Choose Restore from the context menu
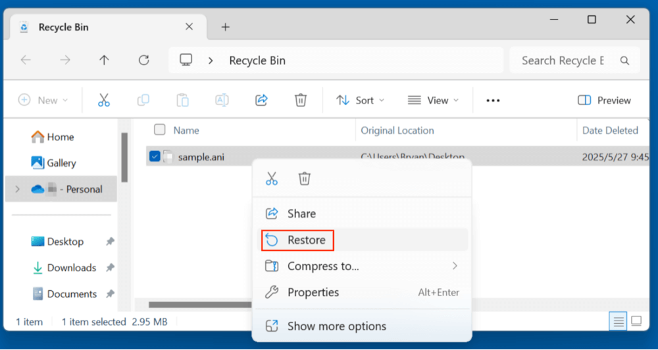Screen dimensions: 658x350 [x=363, y=240]
